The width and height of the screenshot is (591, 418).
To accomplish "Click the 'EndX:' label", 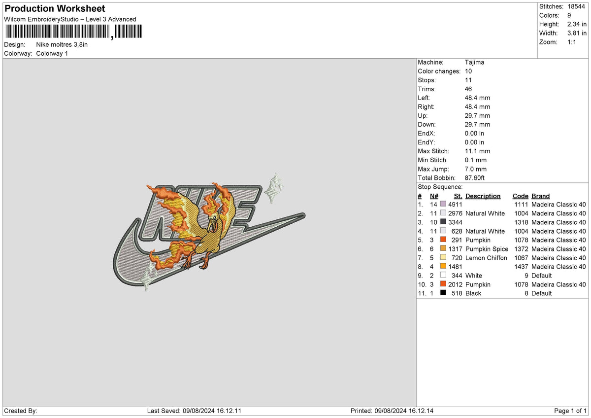I will point(426,133).
